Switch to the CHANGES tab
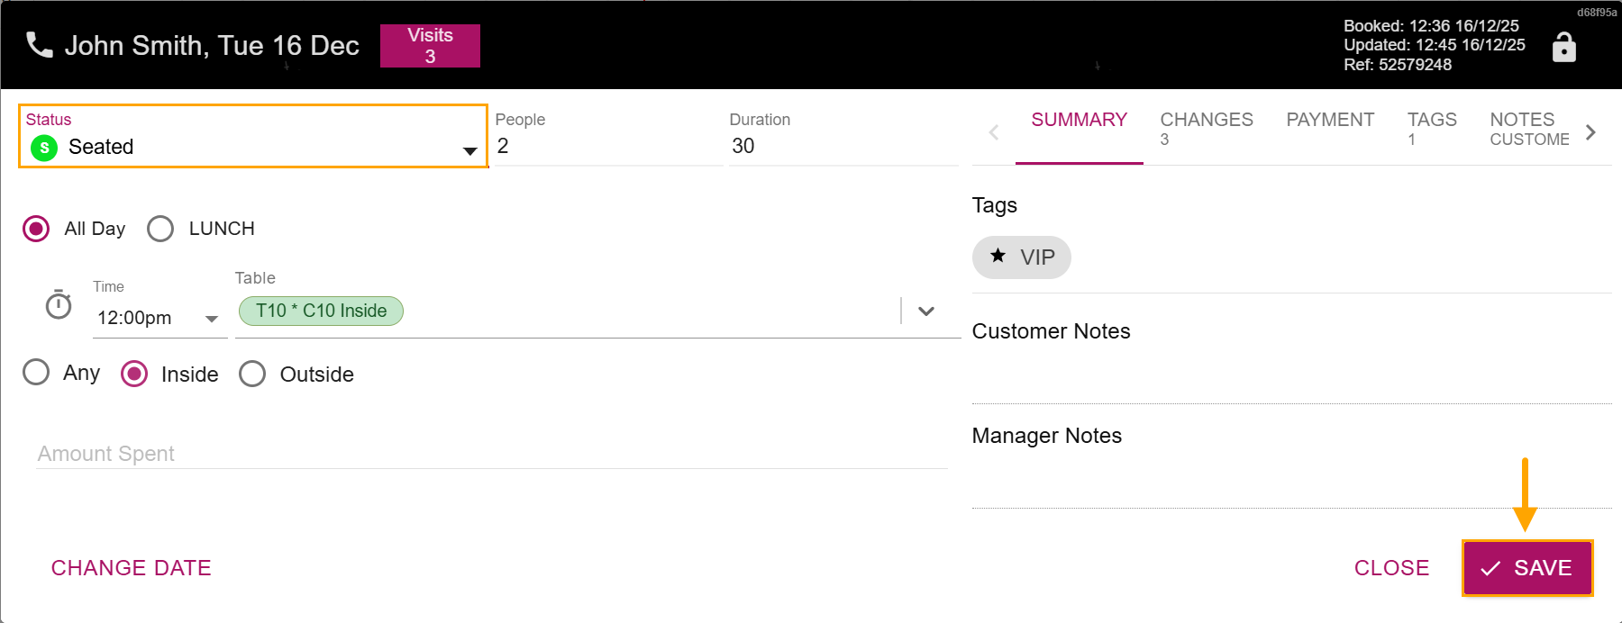This screenshot has height=623, width=1622. (1206, 128)
